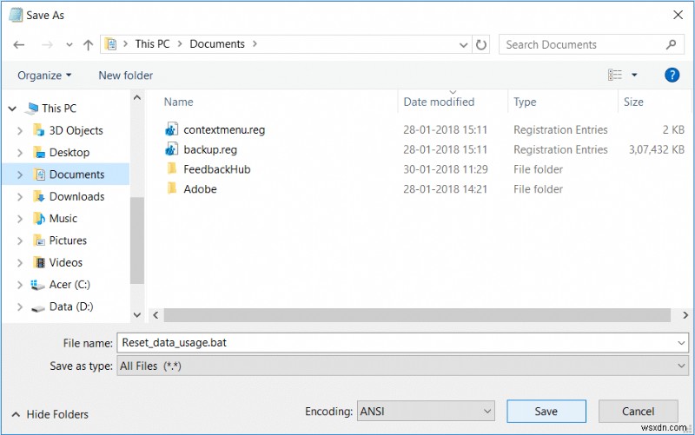Select the FeedbackHub folder icon
This screenshot has height=435, width=695.
pyautogui.click(x=172, y=168)
